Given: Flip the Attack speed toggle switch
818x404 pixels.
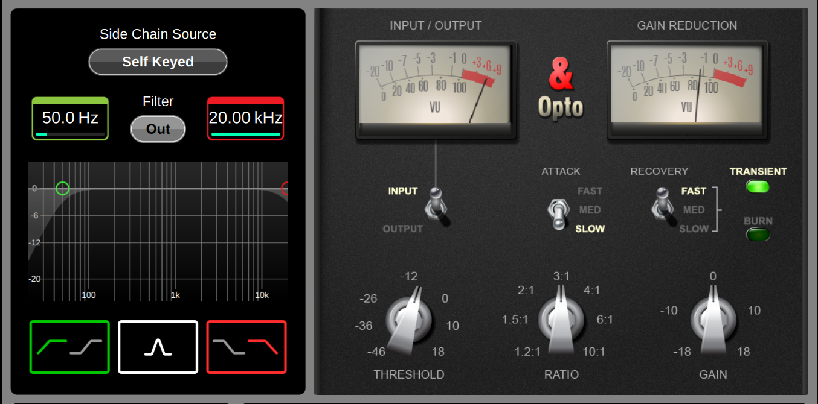Looking at the screenshot, I should click(558, 213).
